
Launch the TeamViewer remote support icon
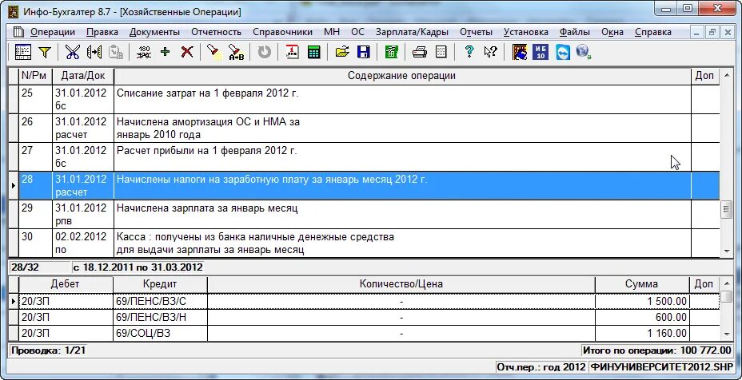562,52
